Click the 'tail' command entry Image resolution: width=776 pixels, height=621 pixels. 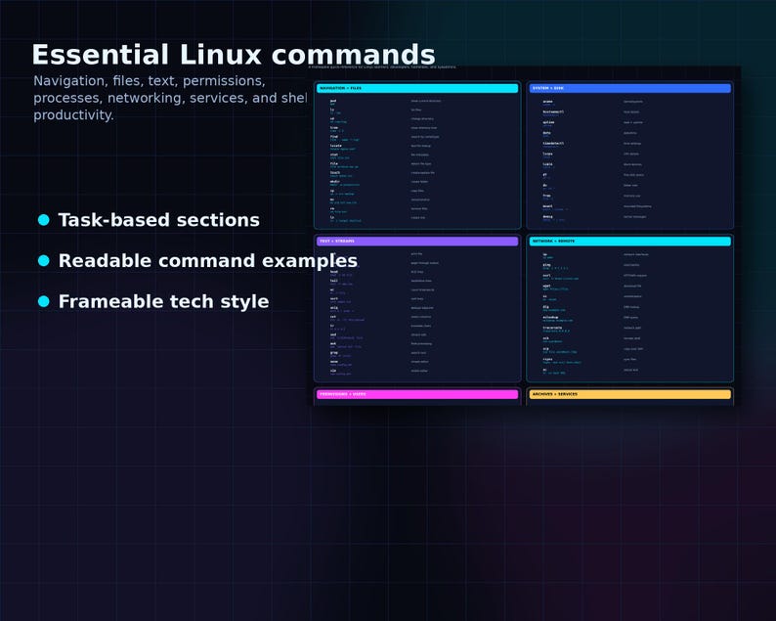(x=334, y=281)
